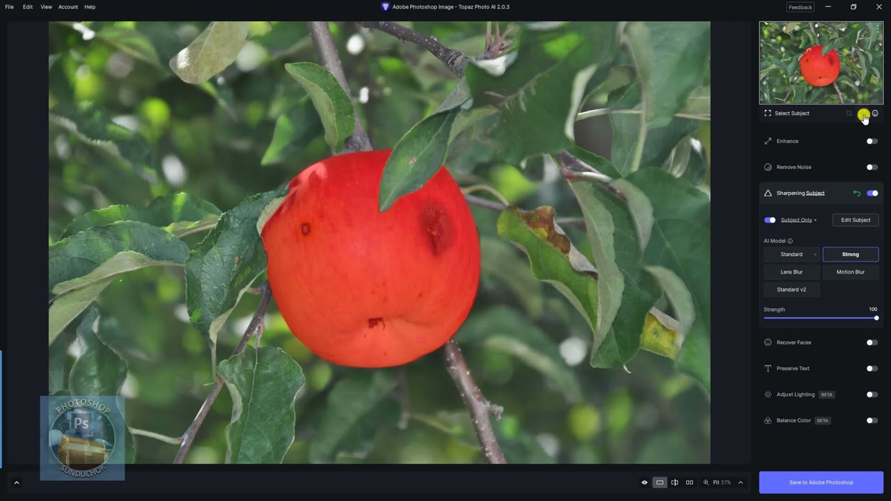The width and height of the screenshot is (891, 501).
Task: Select the Standard v2 model
Action: click(791, 289)
